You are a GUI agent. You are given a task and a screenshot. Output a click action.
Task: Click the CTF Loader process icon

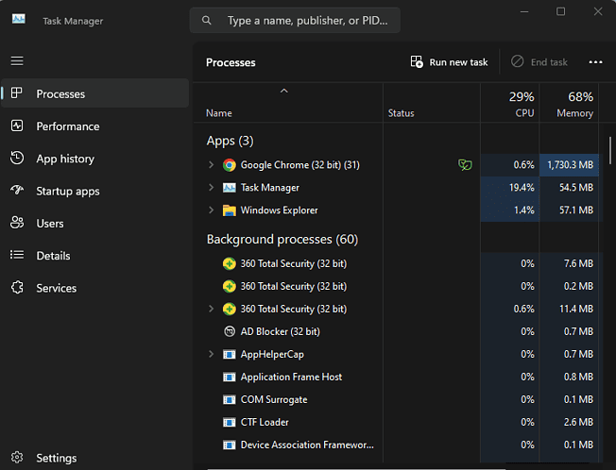pyautogui.click(x=229, y=422)
